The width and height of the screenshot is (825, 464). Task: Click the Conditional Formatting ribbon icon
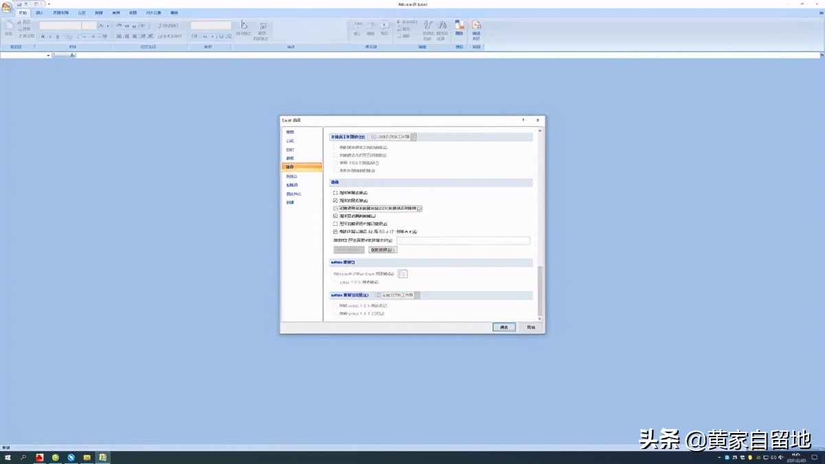(243, 27)
